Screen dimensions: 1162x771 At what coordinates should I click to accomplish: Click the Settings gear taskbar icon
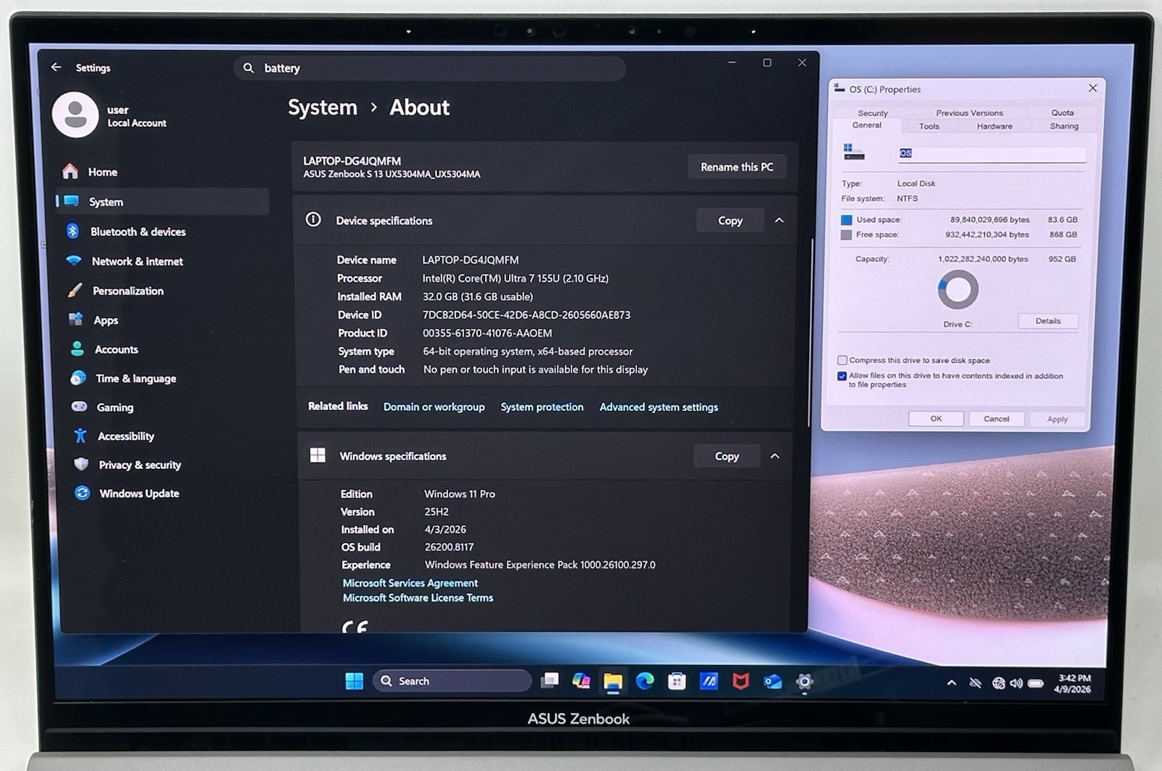point(804,681)
